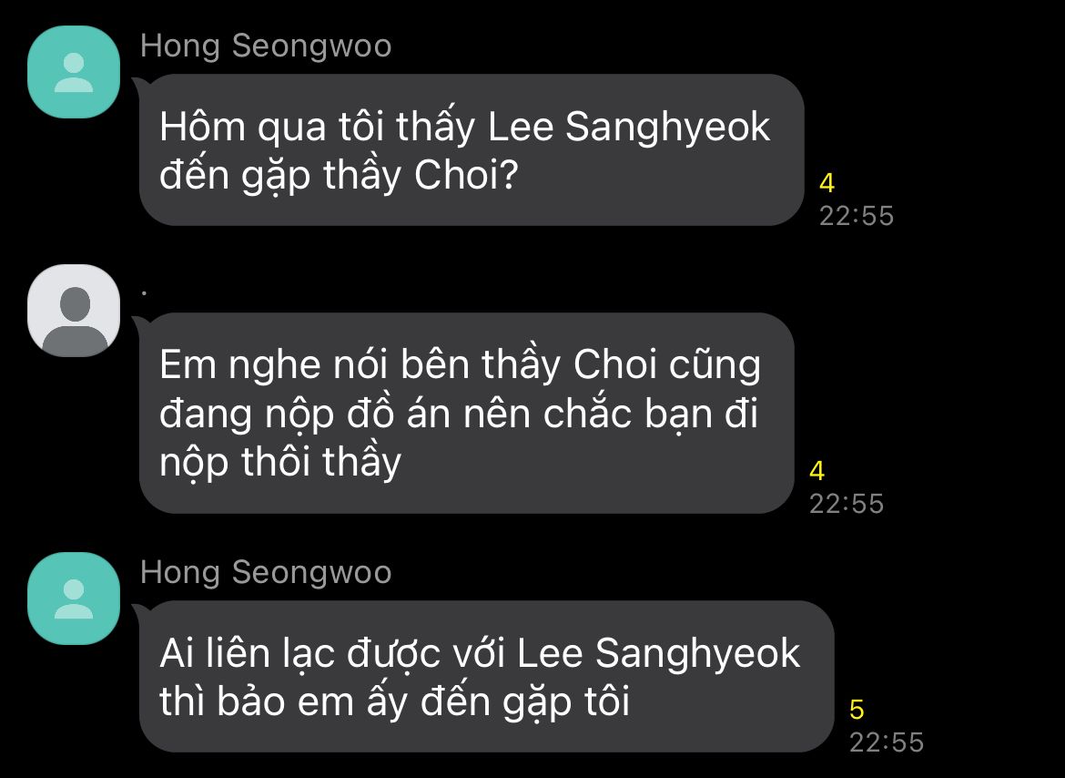The width and height of the screenshot is (1065, 778).
Task: Click "gặp tôi" text in the last message
Action: pos(566,702)
